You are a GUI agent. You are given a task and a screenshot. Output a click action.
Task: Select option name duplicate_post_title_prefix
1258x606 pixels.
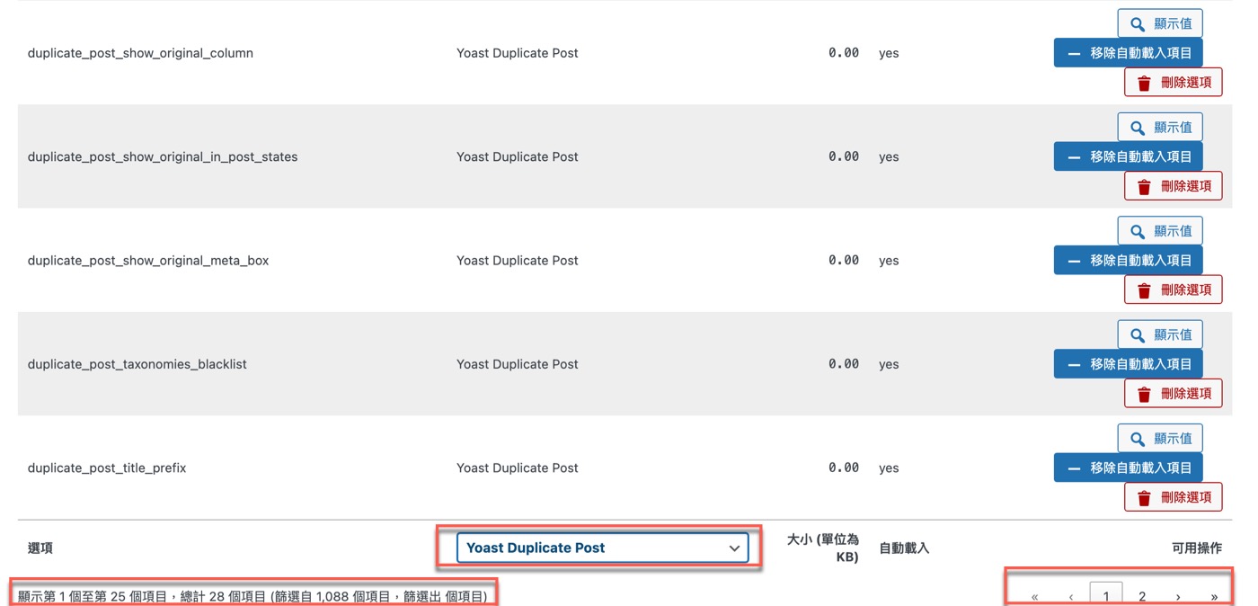[x=107, y=468]
